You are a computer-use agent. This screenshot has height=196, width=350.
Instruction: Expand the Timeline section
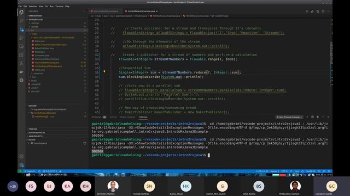tap(57, 129)
